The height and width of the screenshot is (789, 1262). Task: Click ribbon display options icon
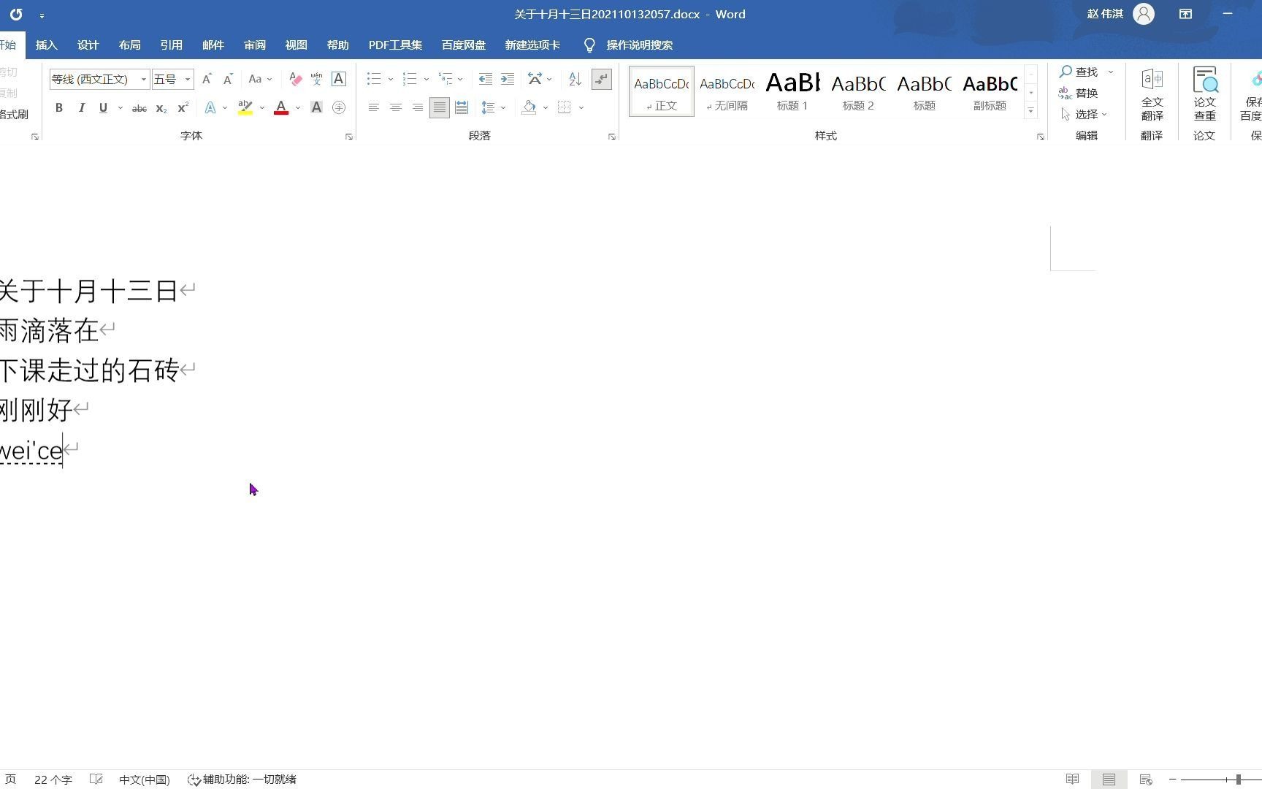click(1185, 14)
